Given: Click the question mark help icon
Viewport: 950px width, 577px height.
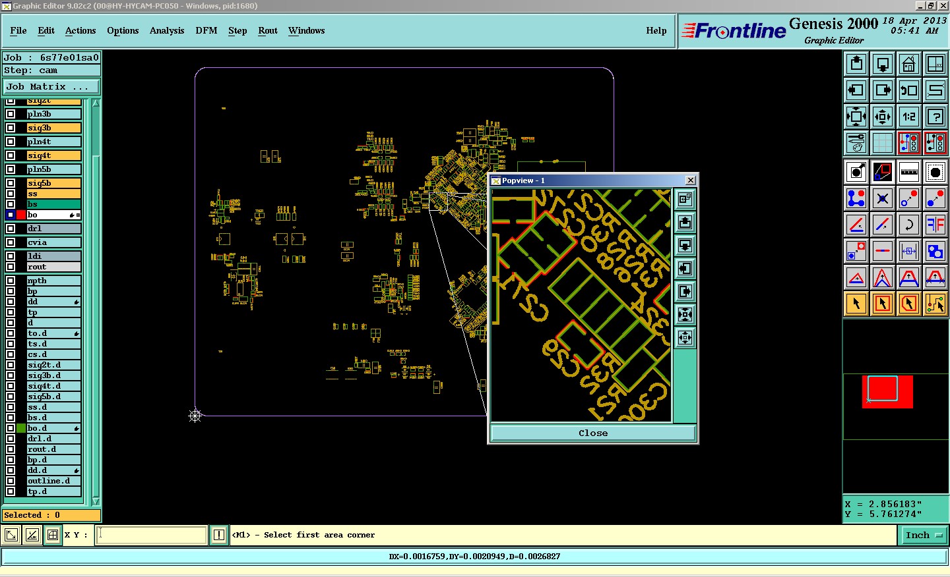Looking at the screenshot, I should 935,117.
